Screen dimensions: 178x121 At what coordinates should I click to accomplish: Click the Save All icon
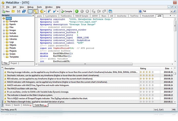[x=24, y=11]
